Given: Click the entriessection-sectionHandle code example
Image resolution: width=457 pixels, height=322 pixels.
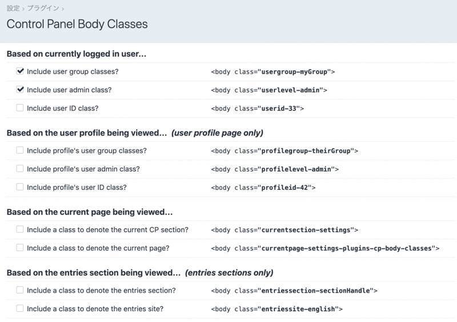Looking at the screenshot, I should click(294, 291).
